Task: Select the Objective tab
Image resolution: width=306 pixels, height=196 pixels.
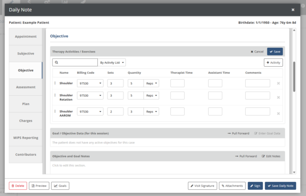Action: [25, 70]
